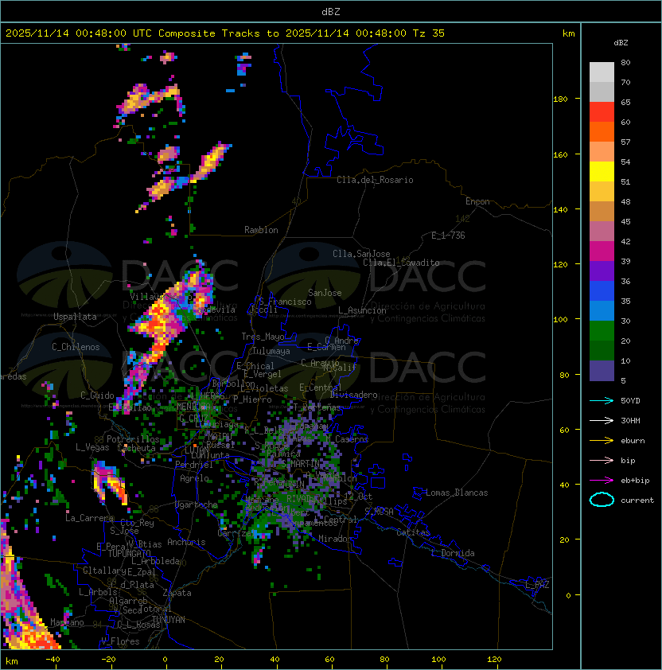This screenshot has height=670, width=662.
Task: Click the 'Uspallata' map label
Action: (x=75, y=317)
